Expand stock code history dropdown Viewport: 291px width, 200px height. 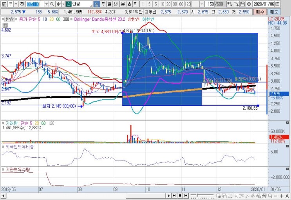[x=47, y=4]
